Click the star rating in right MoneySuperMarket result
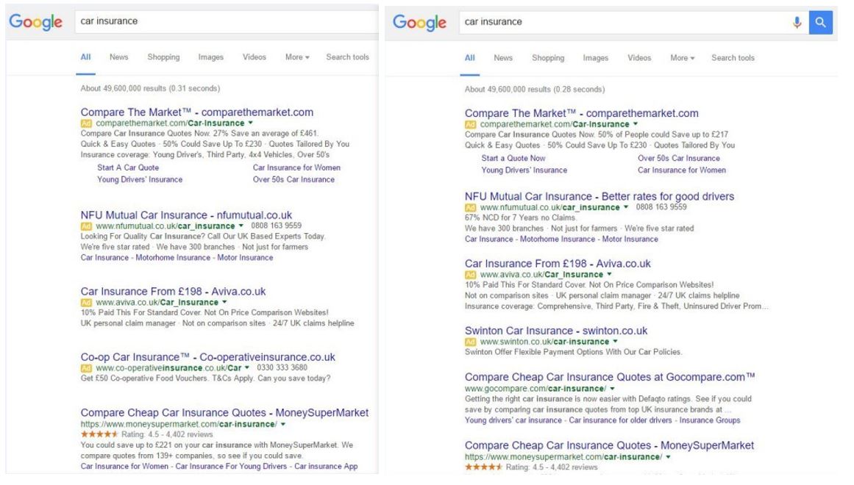 pyautogui.click(x=483, y=467)
